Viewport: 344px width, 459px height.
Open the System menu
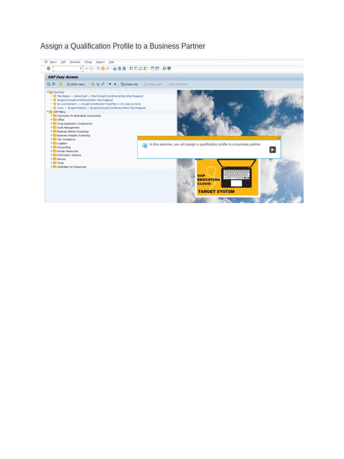(100, 62)
